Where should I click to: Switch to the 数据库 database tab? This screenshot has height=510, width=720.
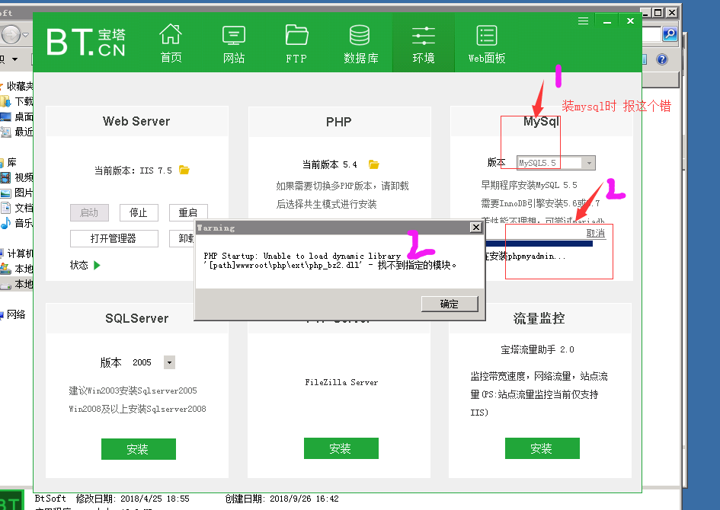point(360,43)
